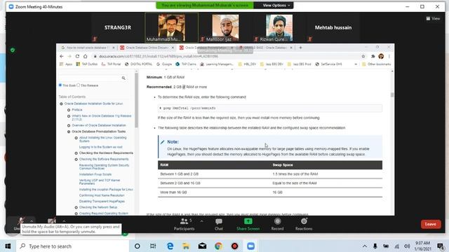449x252 pixels.
Task: Open the Google bookmark
Action: pos(164,64)
